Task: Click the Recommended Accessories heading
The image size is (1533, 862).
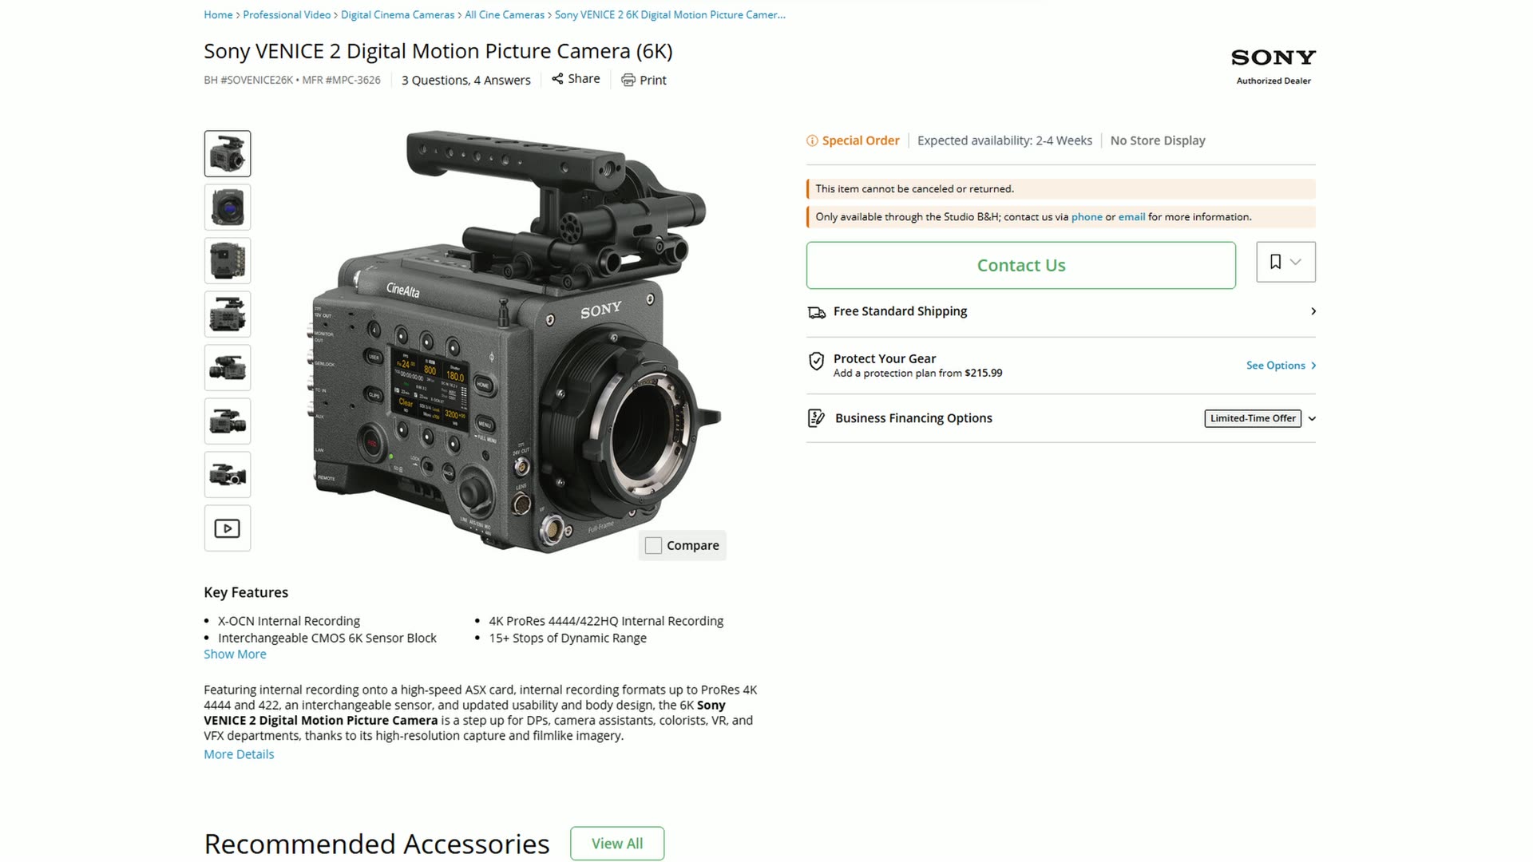Action: click(377, 844)
